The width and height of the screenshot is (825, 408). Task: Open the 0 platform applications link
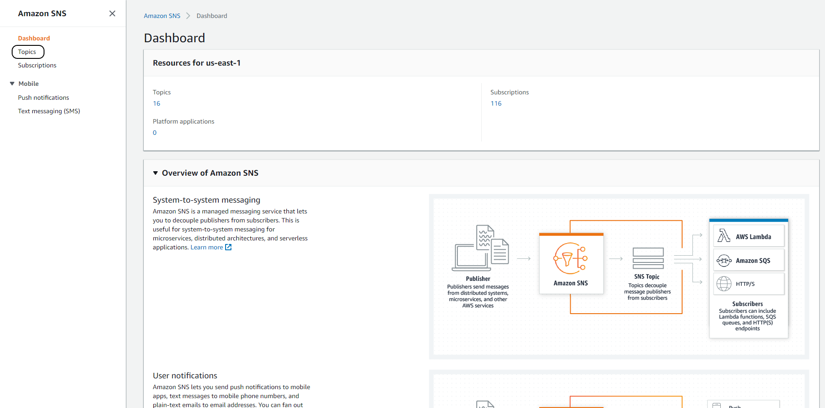click(155, 133)
